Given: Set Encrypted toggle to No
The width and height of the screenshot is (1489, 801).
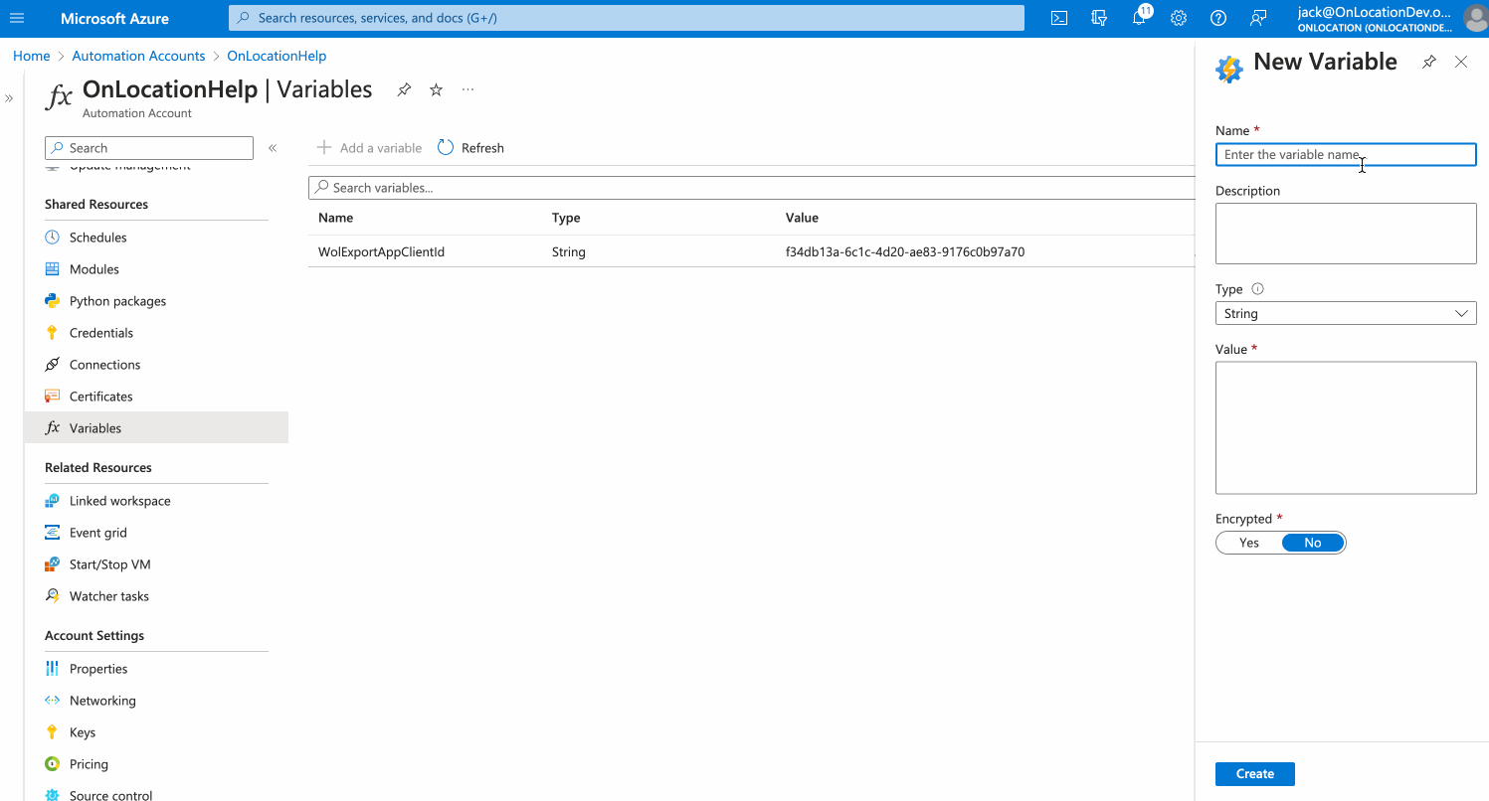Looking at the screenshot, I should click(1312, 543).
